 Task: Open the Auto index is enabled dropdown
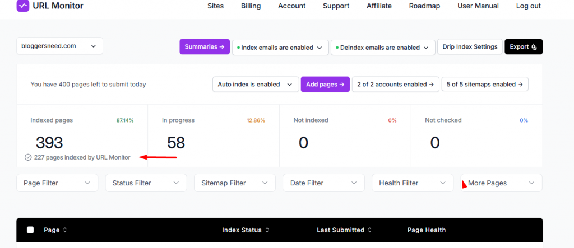pos(255,84)
